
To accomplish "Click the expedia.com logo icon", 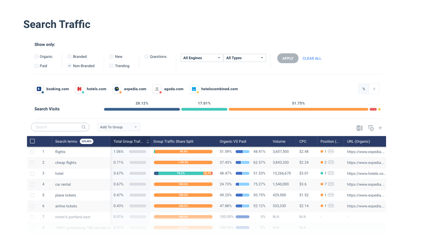I will [116, 89].
